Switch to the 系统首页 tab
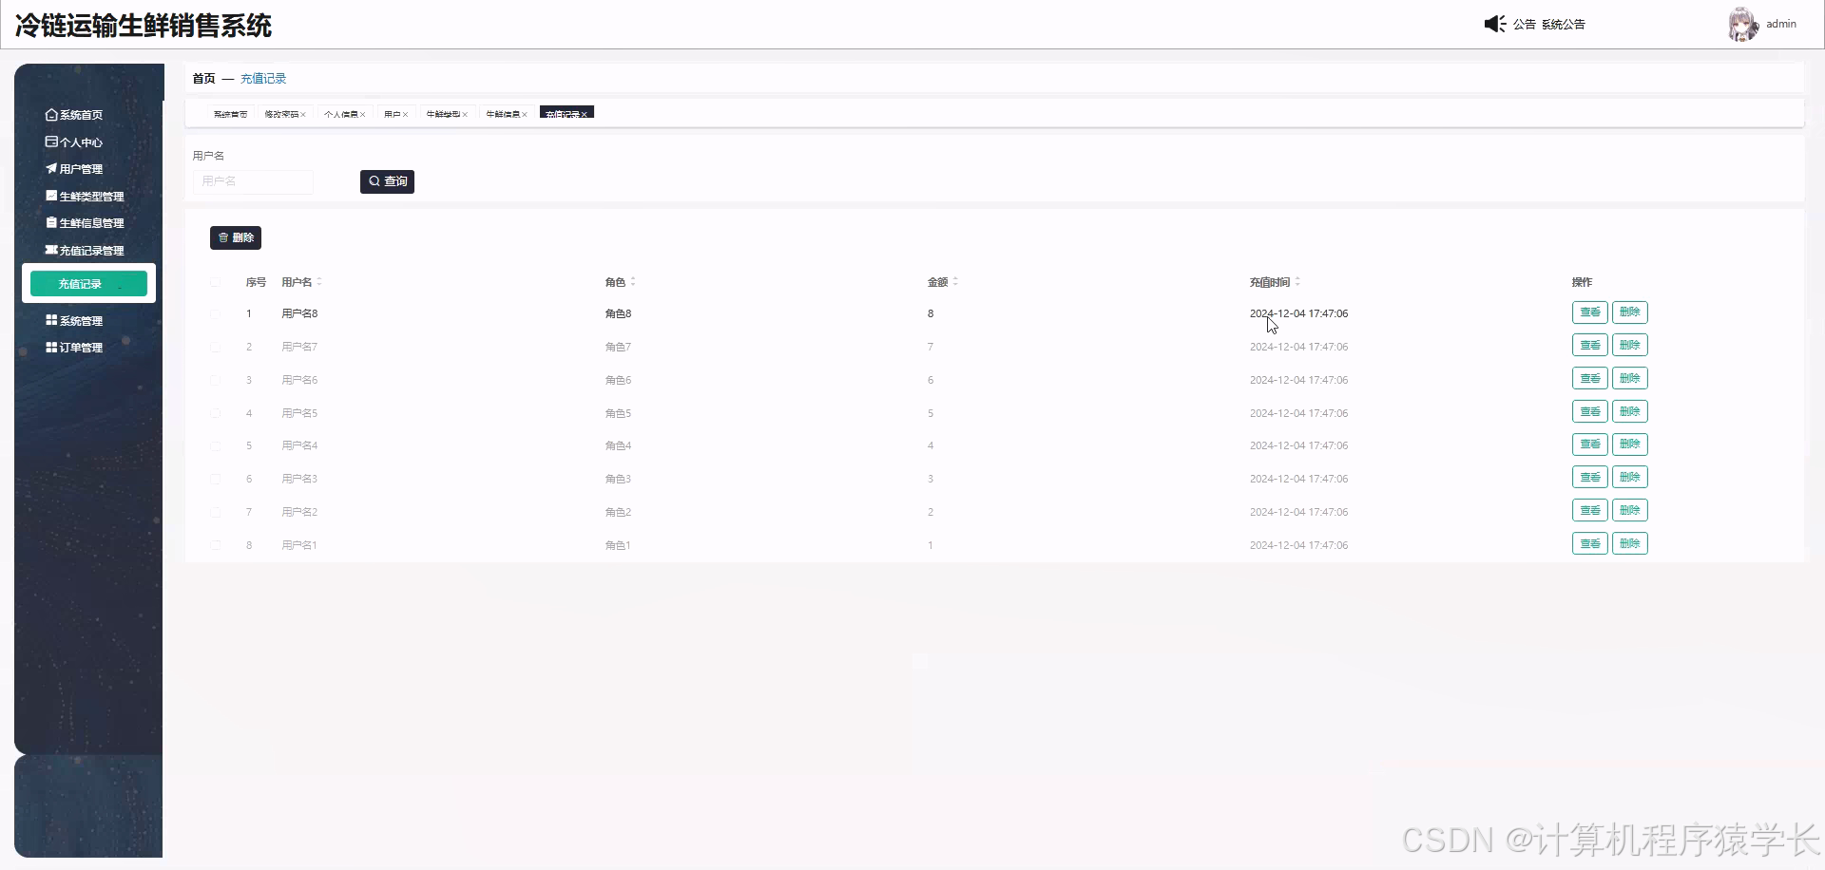The height and width of the screenshot is (870, 1825). [230, 114]
